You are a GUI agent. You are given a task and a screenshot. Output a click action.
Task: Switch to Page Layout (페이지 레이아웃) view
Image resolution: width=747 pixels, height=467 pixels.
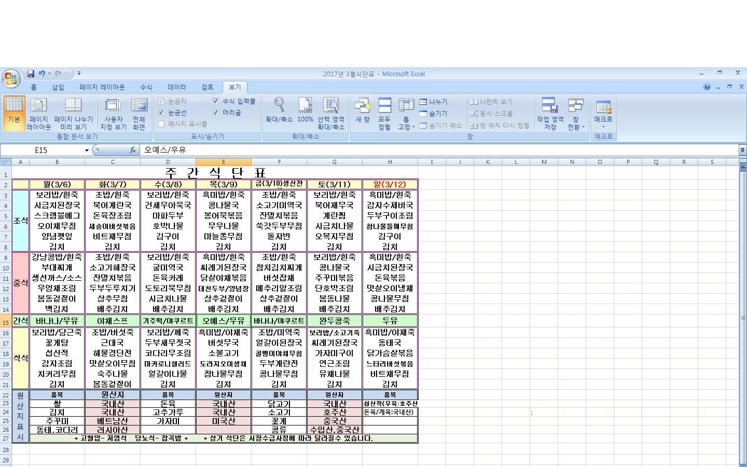coord(38,114)
